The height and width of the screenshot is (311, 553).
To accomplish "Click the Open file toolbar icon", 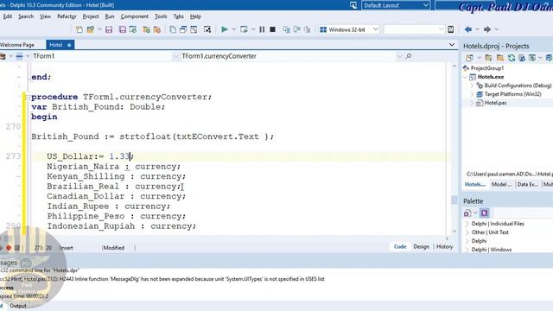I will coord(91,29).
